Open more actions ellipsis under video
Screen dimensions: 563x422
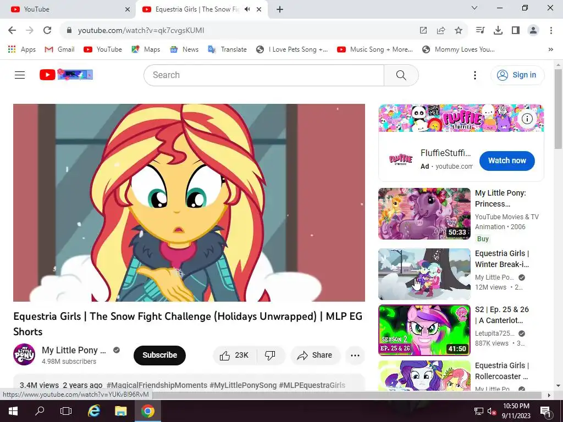coord(355,356)
